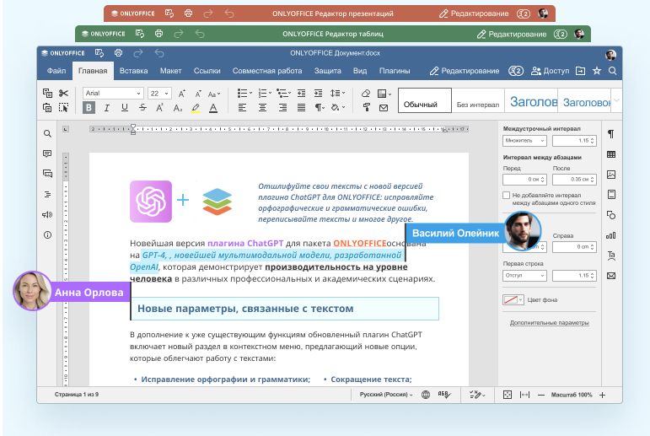650x436 pixels.
Task: Click the Print icon in document editor header
Action: coord(119,53)
